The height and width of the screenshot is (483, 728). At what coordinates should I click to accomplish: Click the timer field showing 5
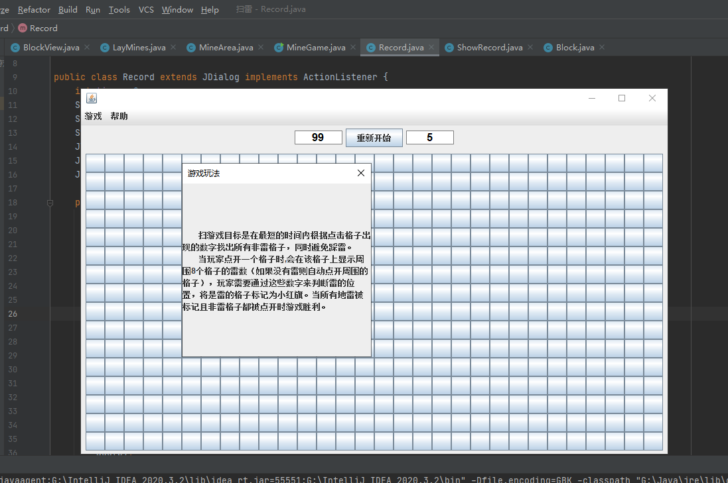[429, 138]
